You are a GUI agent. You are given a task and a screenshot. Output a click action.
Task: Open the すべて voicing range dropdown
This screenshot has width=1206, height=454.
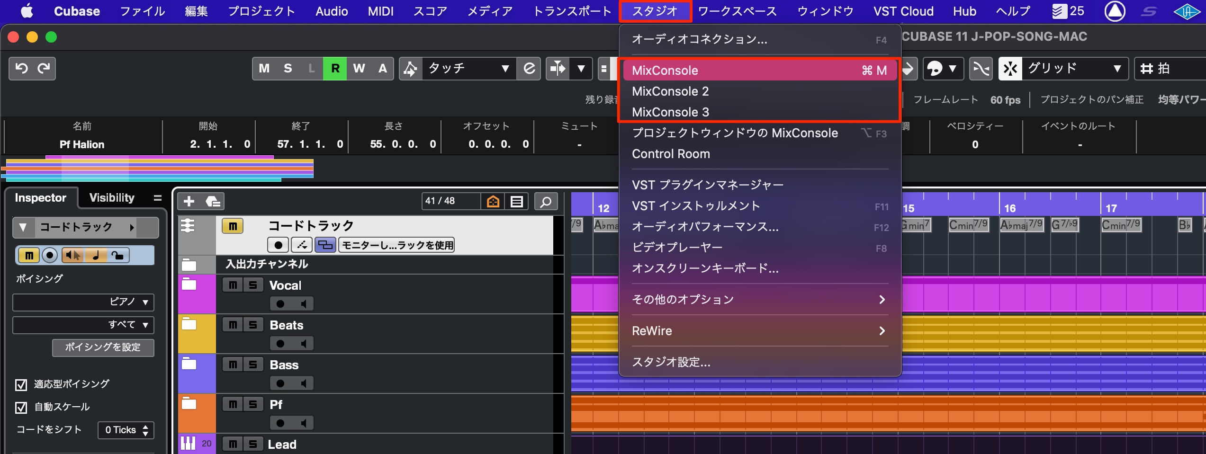(83, 325)
